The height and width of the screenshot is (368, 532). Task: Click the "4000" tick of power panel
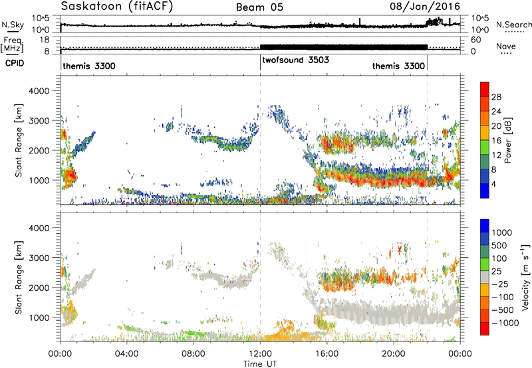point(39,91)
